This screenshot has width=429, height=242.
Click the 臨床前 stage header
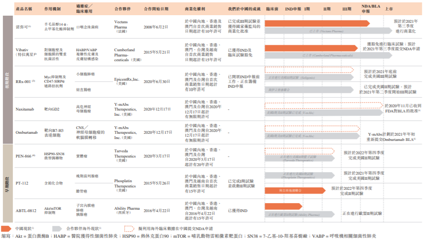click(x=272, y=9)
